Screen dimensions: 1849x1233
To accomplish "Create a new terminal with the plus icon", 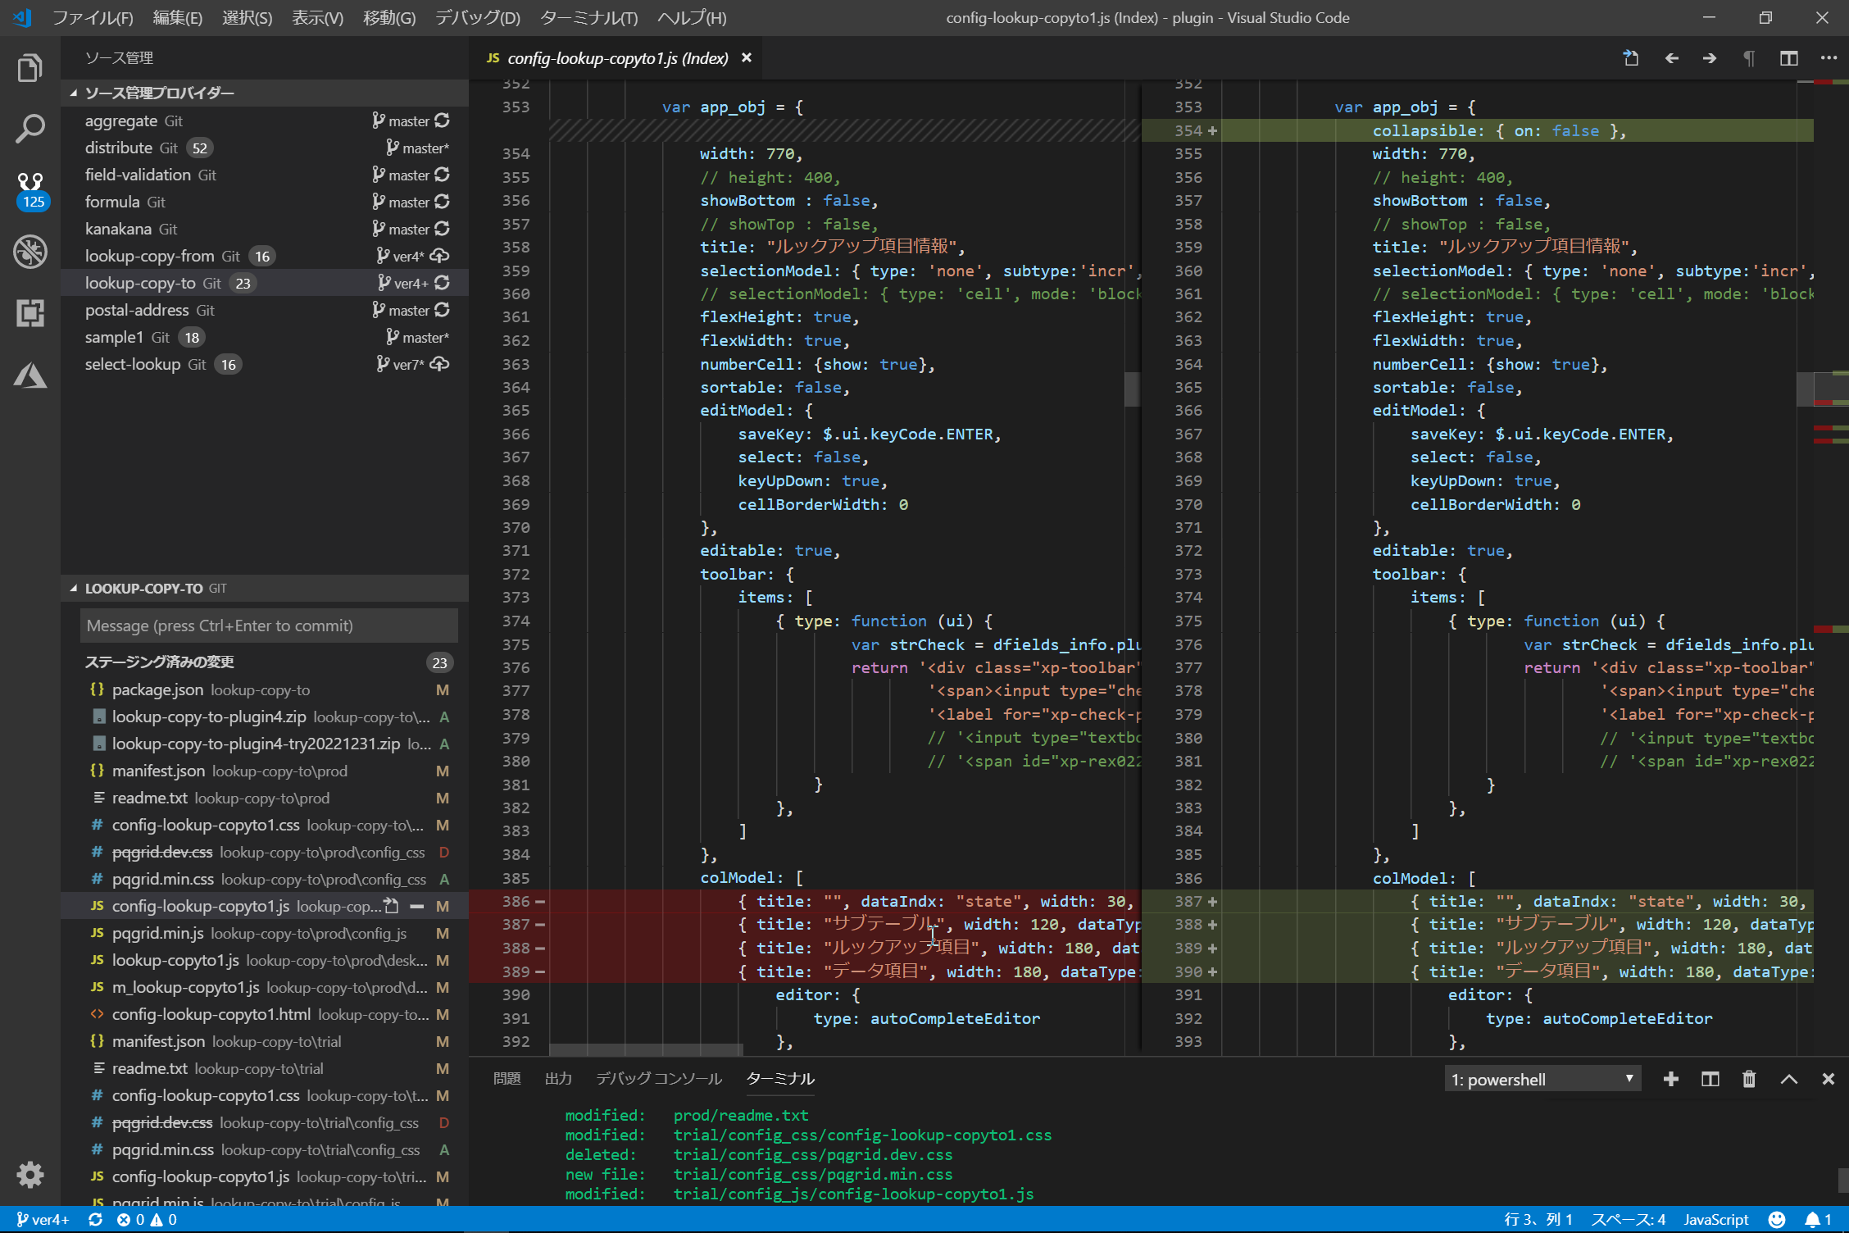I will 1672,1079.
